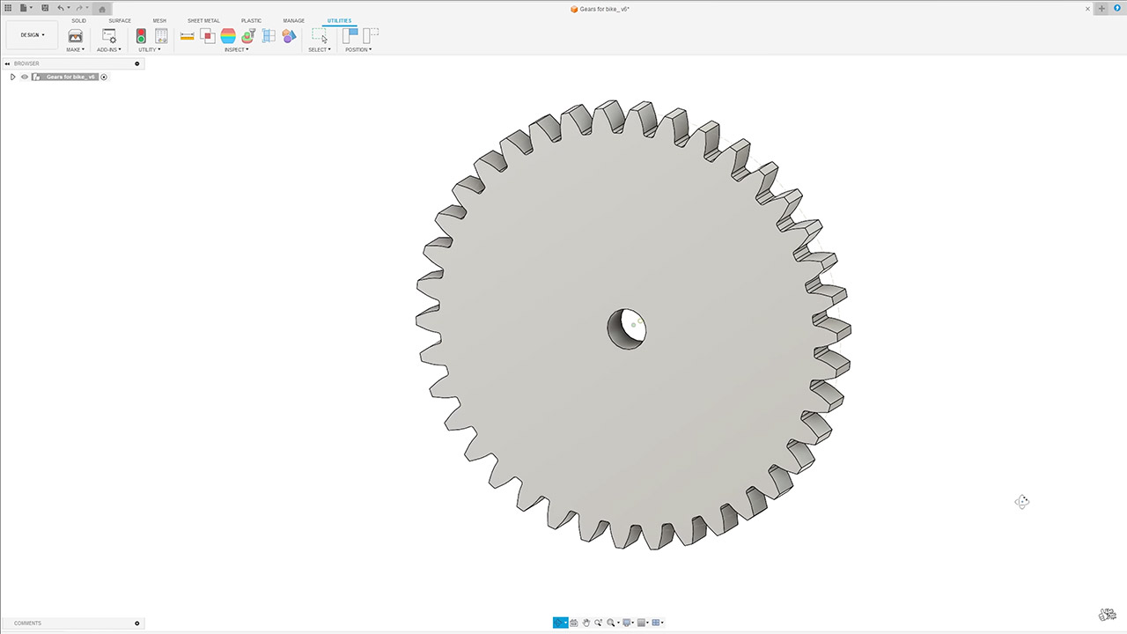Expand the Gears for bike_v6 tree node

pos(12,77)
